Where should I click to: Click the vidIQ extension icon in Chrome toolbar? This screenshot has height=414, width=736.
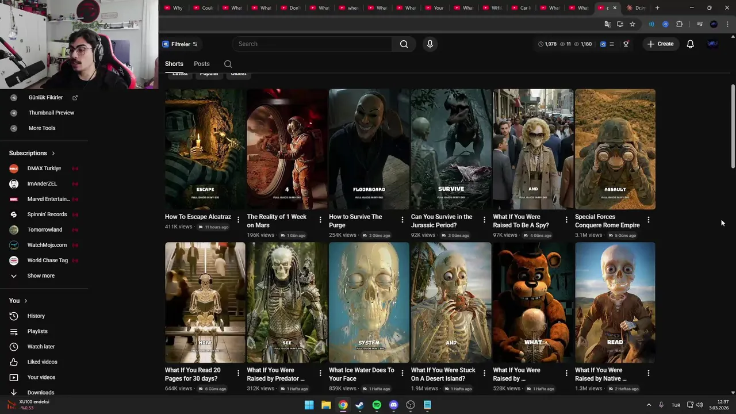pos(665,24)
